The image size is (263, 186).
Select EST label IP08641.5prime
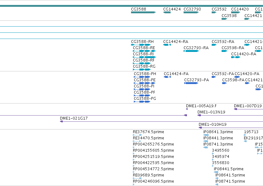pos(230,175)
